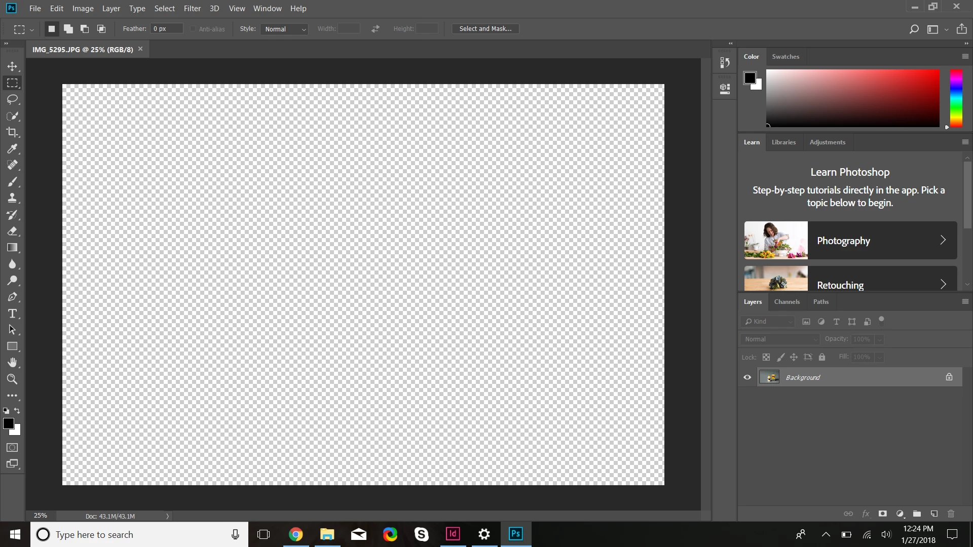Click the Feather input field
The image size is (973, 547).
click(167, 29)
